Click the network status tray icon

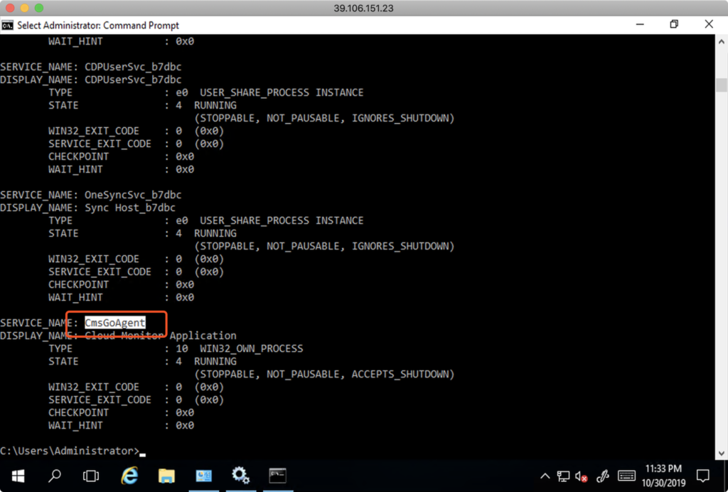pos(563,476)
